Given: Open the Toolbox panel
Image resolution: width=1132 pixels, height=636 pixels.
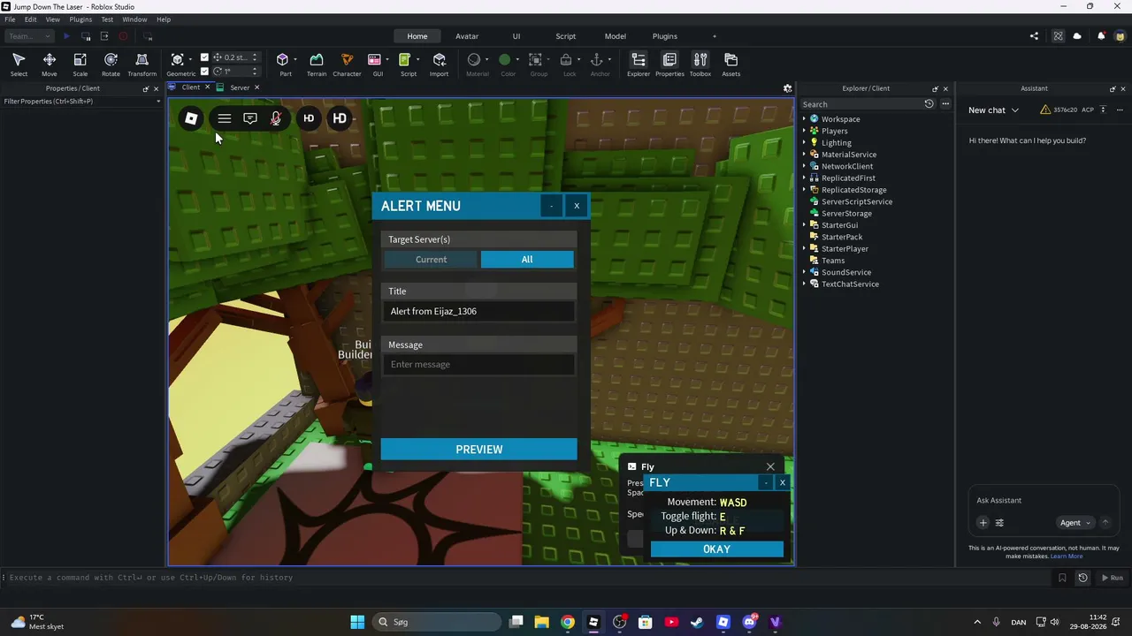Looking at the screenshot, I should tap(700, 64).
